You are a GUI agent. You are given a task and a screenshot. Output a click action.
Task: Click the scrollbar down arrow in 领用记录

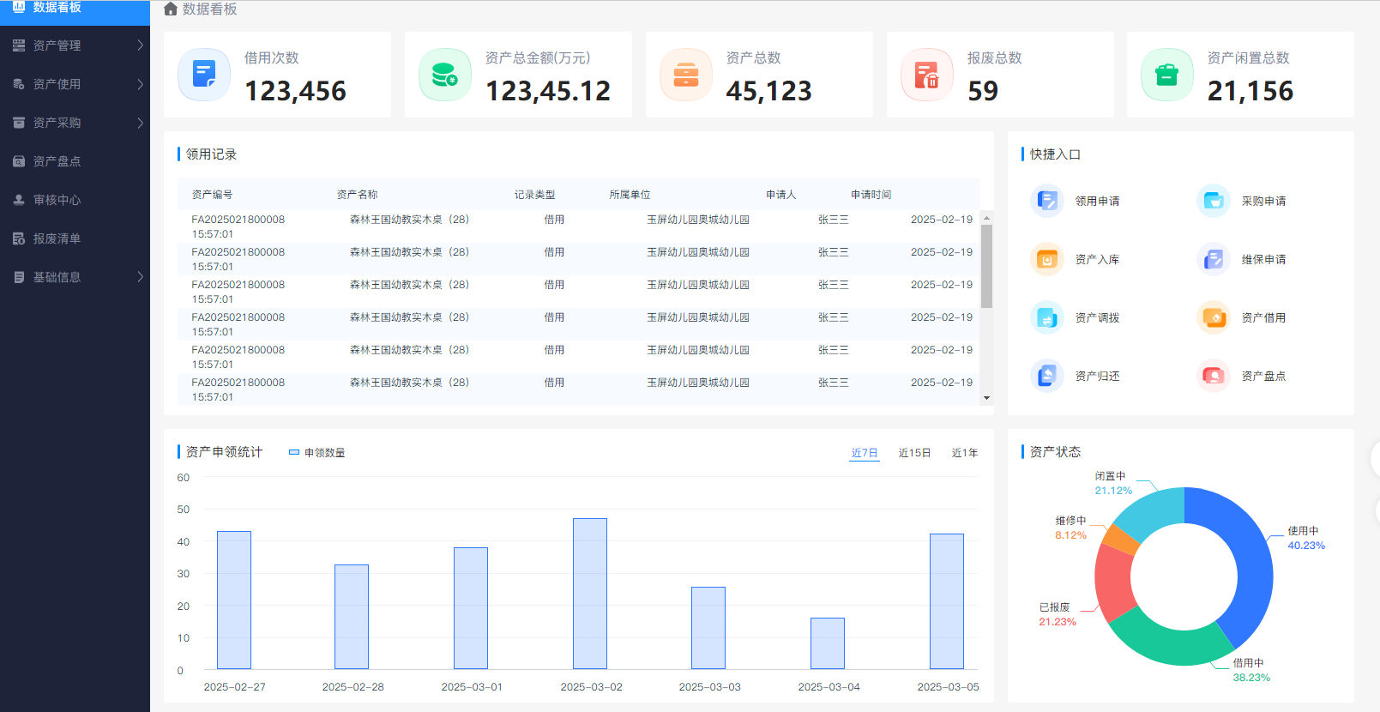pos(986,398)
